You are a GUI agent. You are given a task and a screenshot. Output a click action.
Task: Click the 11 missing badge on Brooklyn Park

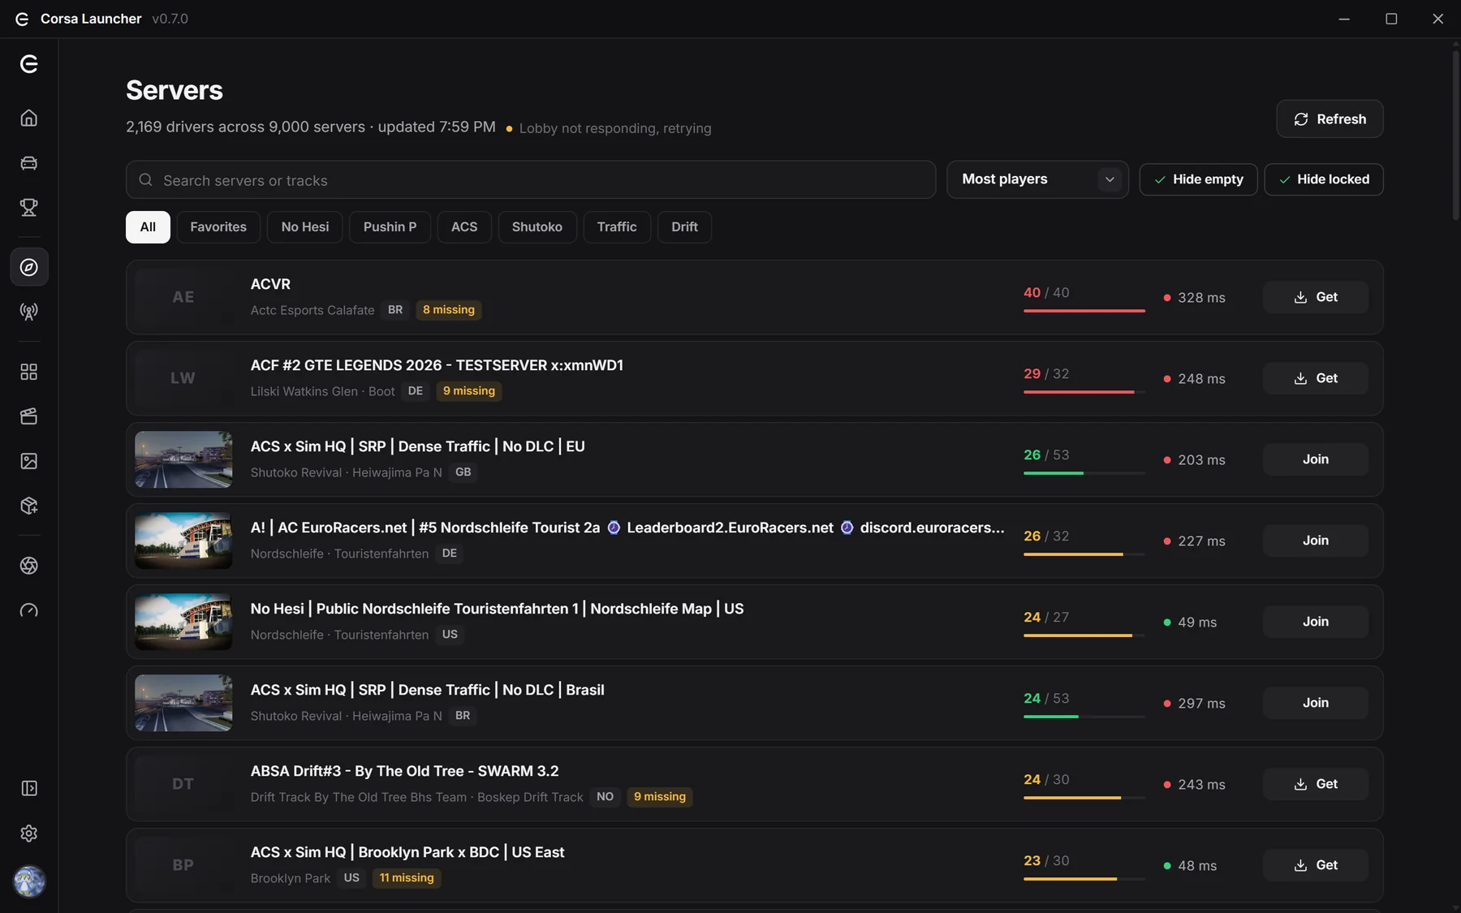click(x=407, y=878)
